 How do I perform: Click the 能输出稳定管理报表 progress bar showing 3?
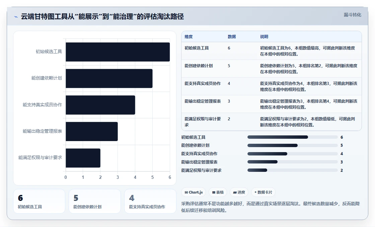pos(292,162)
